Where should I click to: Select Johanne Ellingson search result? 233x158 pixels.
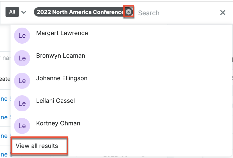pyautogui.click(x=62, y=78)
